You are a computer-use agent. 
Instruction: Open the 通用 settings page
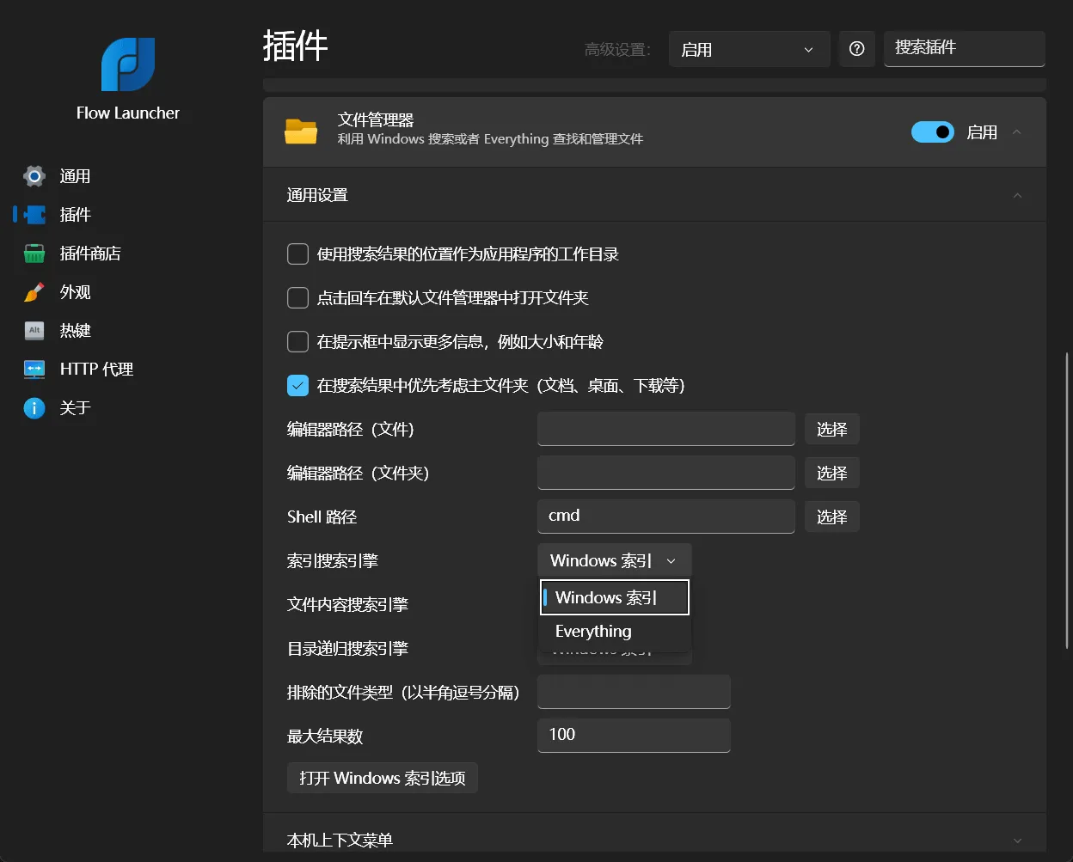coord(75,176)
